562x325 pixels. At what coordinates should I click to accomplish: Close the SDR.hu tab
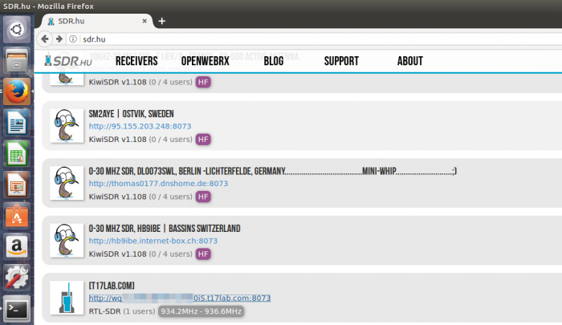pyautogui.click(x=145, y=21)
